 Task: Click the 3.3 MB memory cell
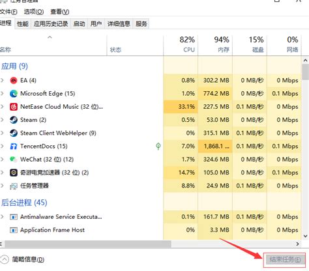215,230
